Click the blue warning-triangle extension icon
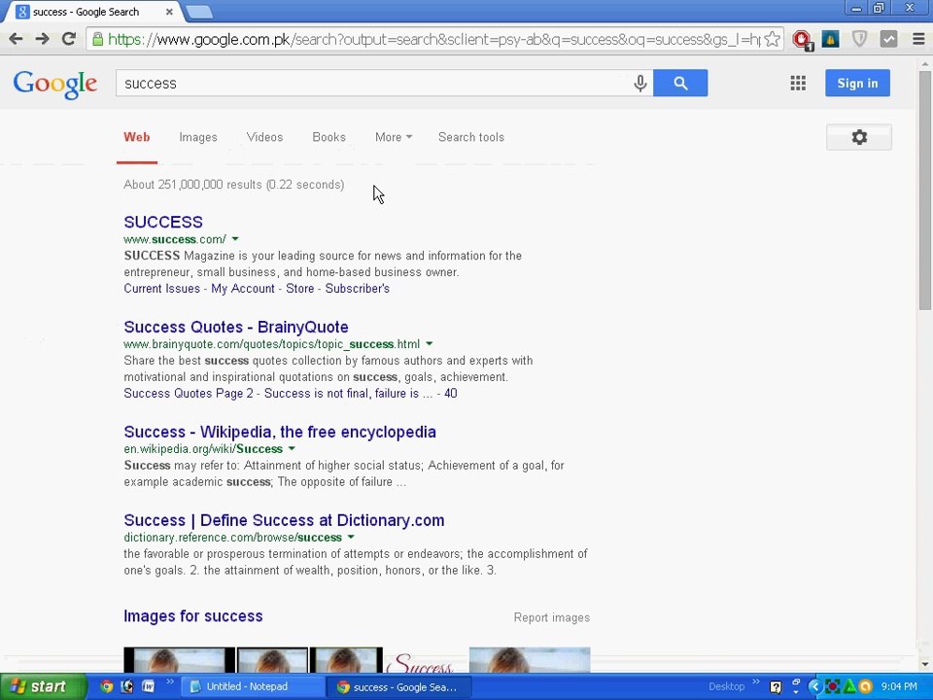Image resolution: width=933 pixels, height=700 pixels. click(831, 39)
